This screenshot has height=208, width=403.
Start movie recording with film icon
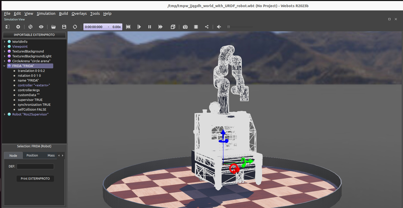tap(196, 27)
